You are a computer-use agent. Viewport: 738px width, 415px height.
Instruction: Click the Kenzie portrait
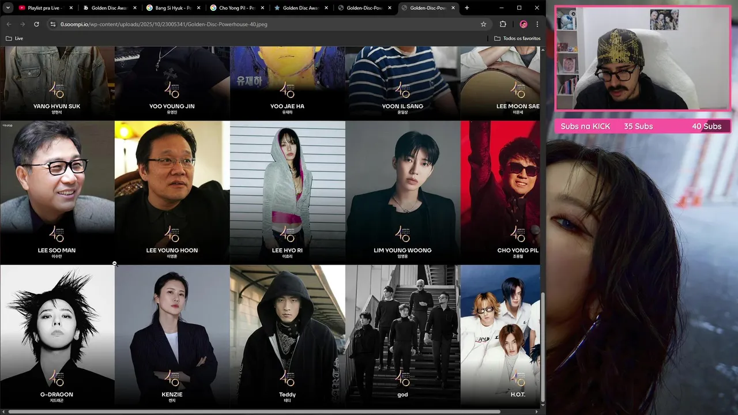tap(172, 336)
